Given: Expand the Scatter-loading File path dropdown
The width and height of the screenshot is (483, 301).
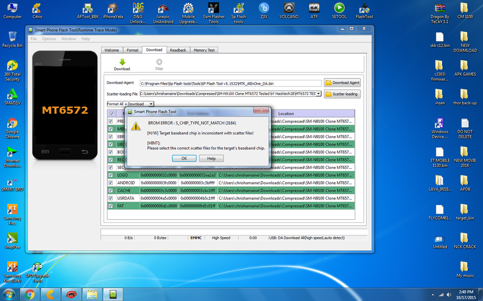Looking at the screenshot, I should [x=318, y=94].
